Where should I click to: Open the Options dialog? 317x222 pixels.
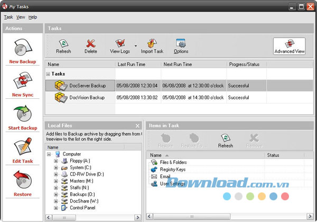pos(181,45)
